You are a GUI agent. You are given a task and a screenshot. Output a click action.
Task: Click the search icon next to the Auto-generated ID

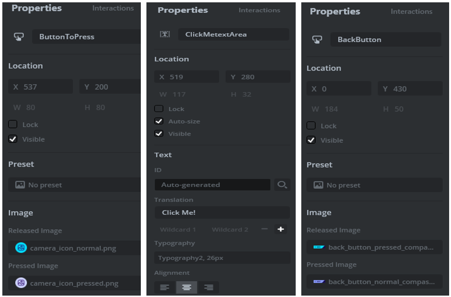[282, 185]
